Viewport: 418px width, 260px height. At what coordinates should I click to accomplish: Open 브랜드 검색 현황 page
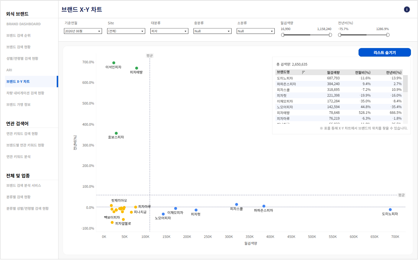click(x=19, y=47)
